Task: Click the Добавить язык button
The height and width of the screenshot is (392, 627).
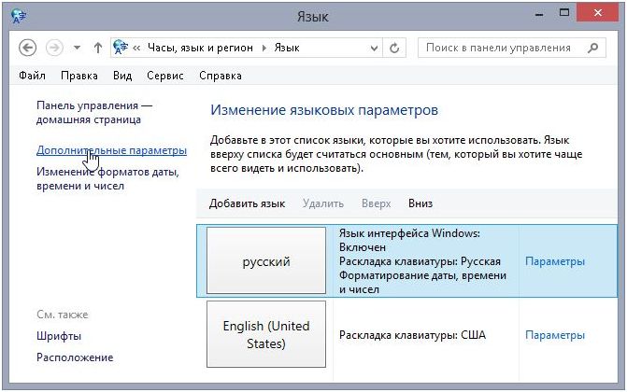Action: [247, 203]
